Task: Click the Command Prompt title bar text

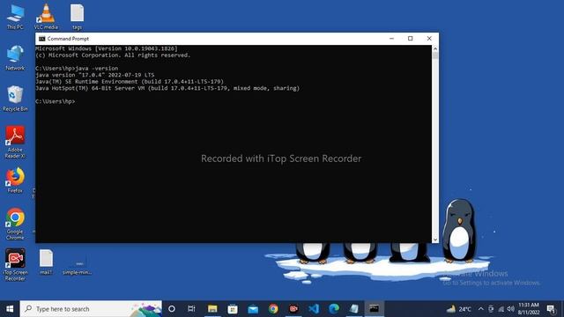Action: [x=68, y=39]
